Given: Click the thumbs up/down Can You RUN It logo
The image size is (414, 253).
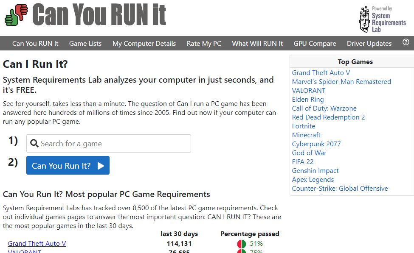Looking at the screenshot, I should coord(17,15).
